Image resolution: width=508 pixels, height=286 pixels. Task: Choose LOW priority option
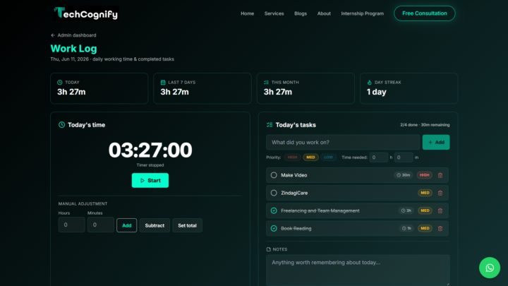click(328, 157)
